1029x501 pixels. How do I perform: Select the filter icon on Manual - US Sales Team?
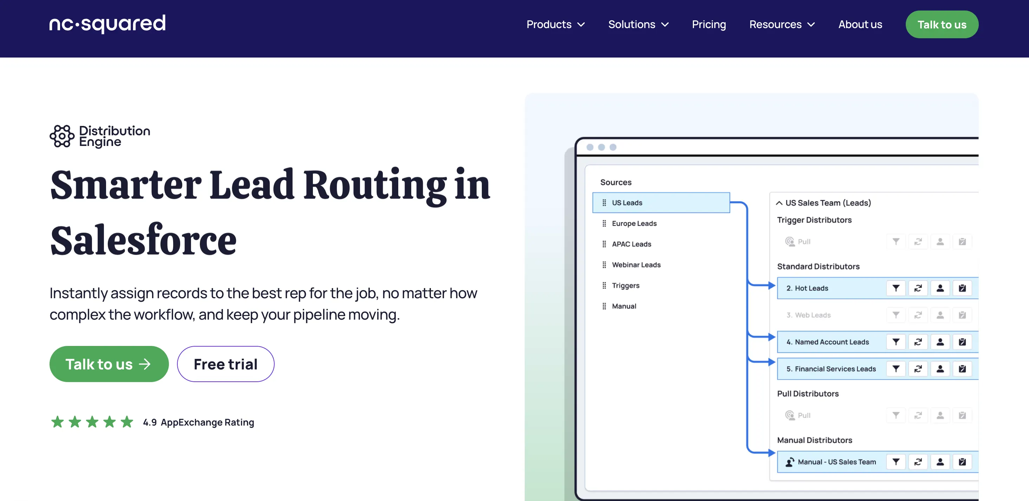(x=896, y=462)
